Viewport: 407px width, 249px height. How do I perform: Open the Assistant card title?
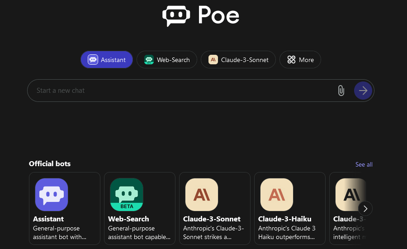(x=48, y=219)
